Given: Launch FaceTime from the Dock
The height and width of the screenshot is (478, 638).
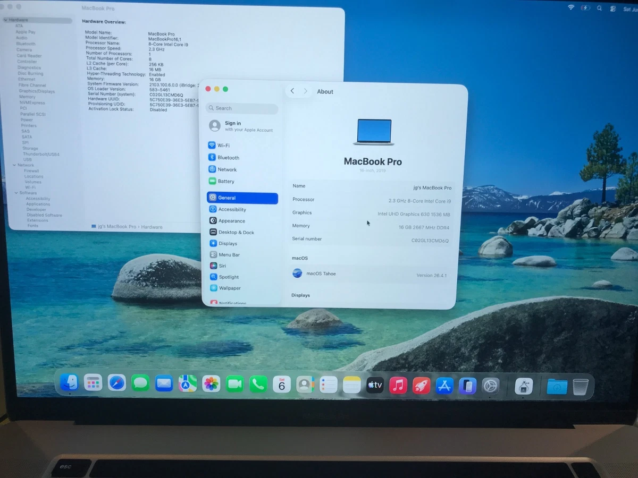Looking at the screenshot, I should point(234,384).
